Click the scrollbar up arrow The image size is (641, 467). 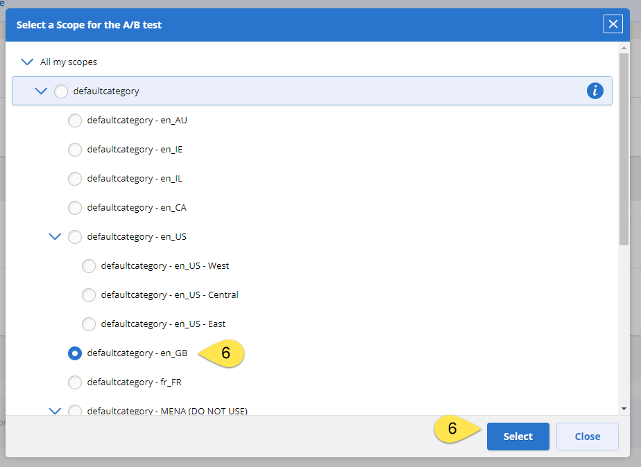coord(624,48)
